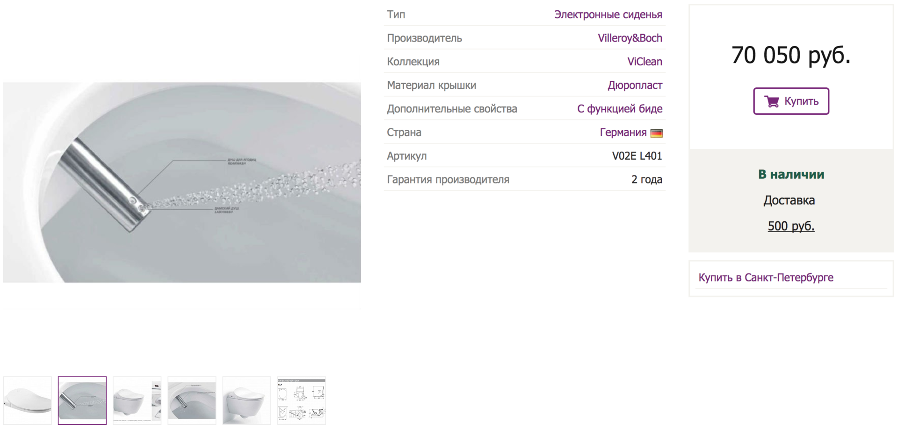Open Купить в Санкт-Петербурге link
The height and width of the screenshot is (428, 898).
[x=766, y=278]
